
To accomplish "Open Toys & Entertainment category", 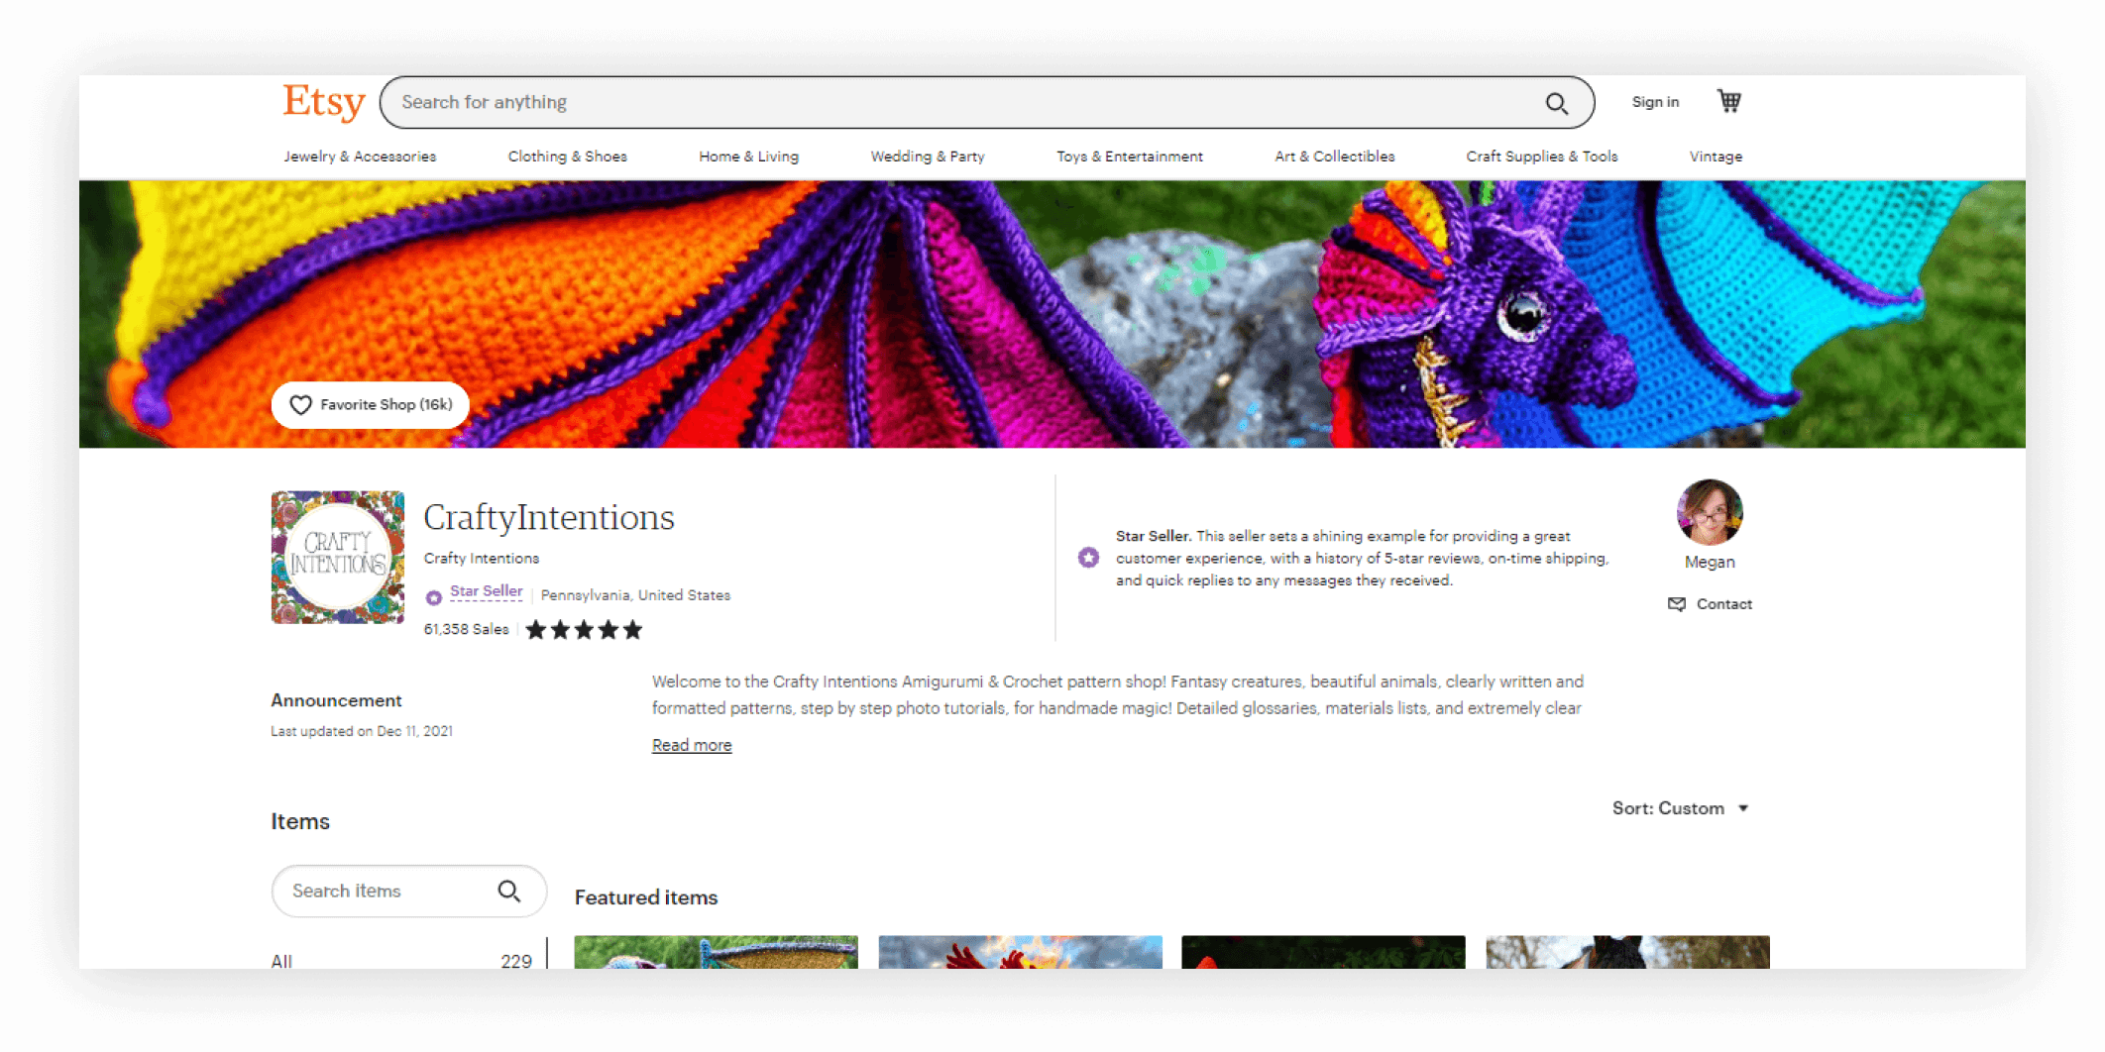I will tap(1129, 157).
